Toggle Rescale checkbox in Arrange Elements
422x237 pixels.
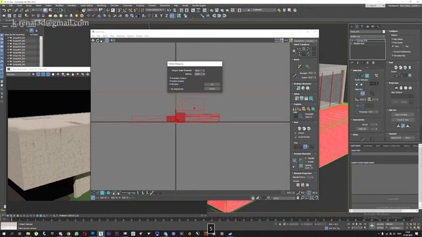click(306, 158)
